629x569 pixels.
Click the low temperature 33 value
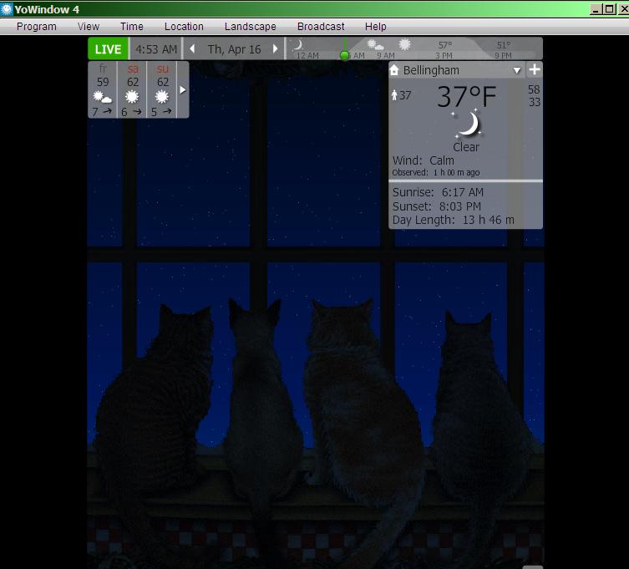pyautogui.click(x=534, y=102)
